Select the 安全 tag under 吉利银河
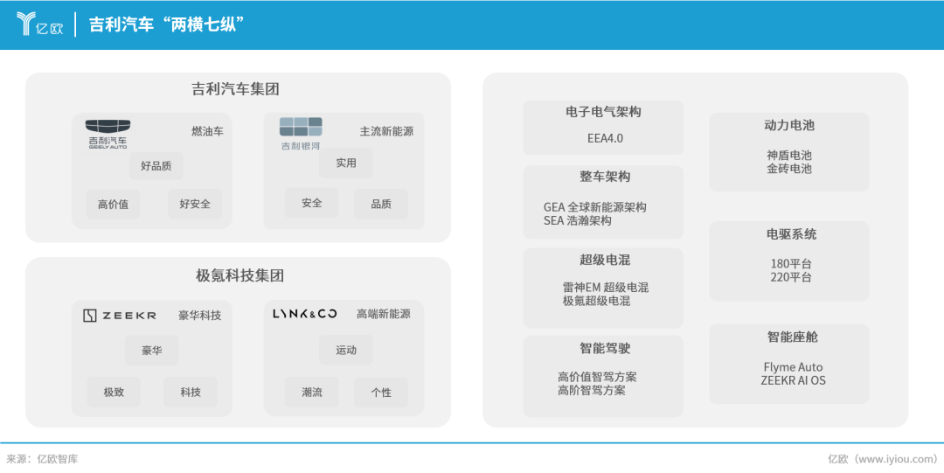This screenshot has height=473, width=944. [312, 203]
